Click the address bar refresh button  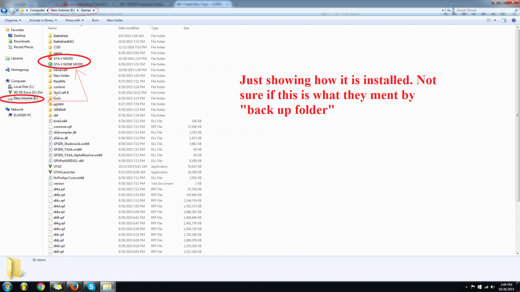[x=449, y=10]
